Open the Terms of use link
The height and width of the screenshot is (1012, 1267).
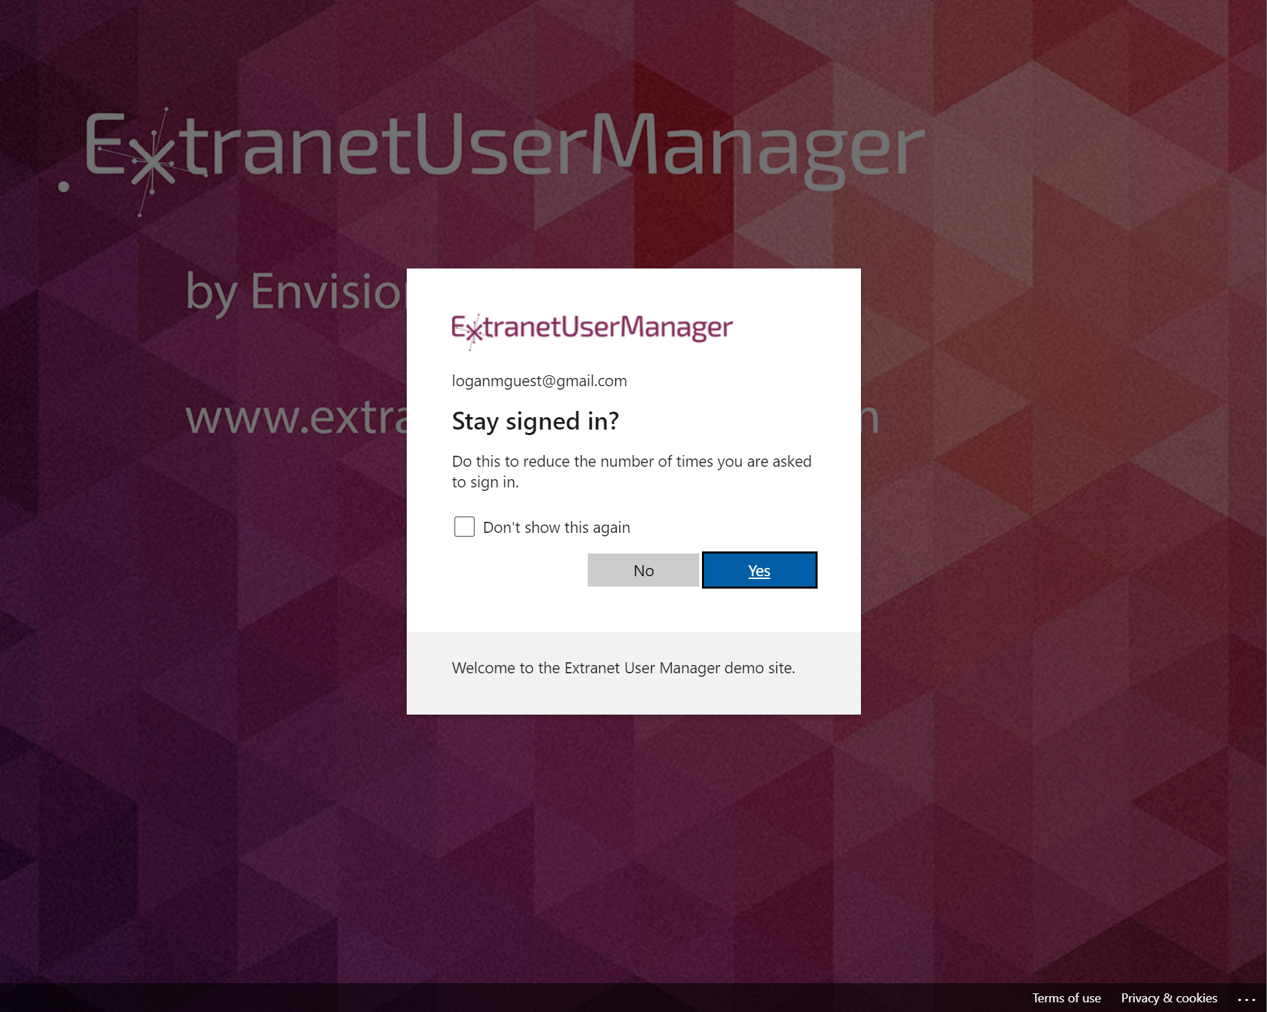(x=1066, y=998)
